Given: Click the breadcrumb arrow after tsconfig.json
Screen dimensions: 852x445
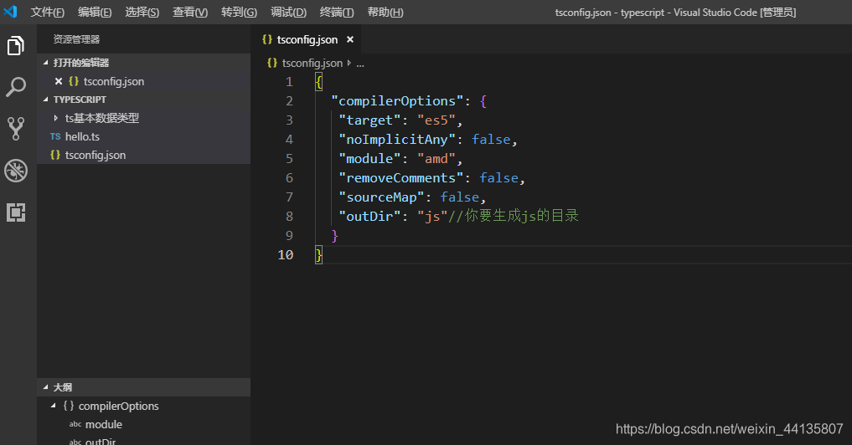Looking at the screenshot, I should point(349,63).
